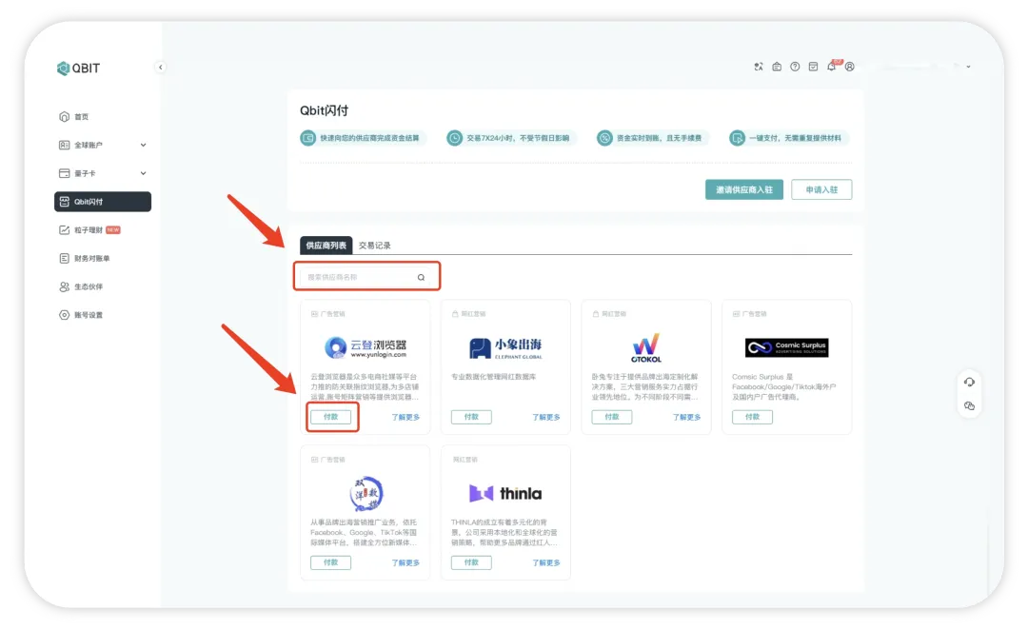
Task: Open the account dropdown arrow in header
Action: coord(968,67)
